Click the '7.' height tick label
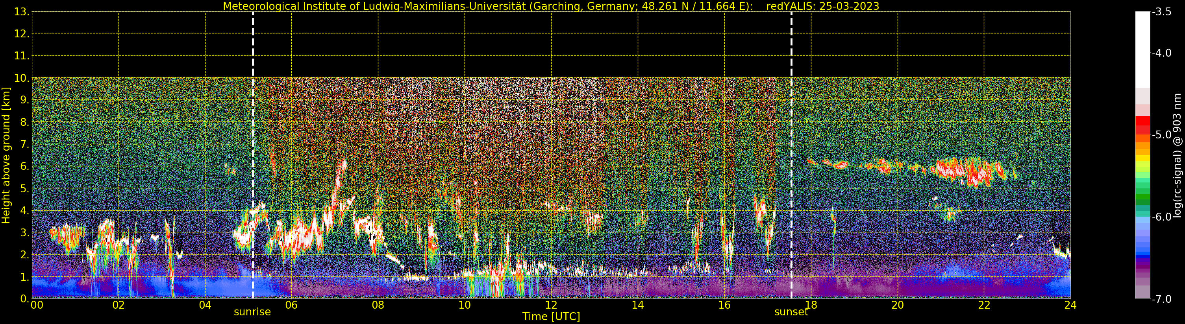 click(x=24, y=144)
